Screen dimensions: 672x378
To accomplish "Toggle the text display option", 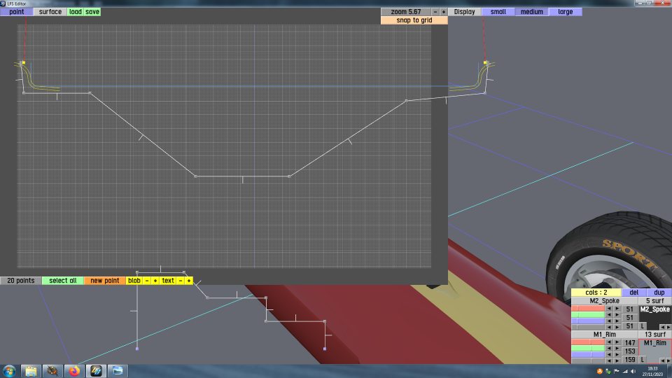I will [x=168, y=280].
